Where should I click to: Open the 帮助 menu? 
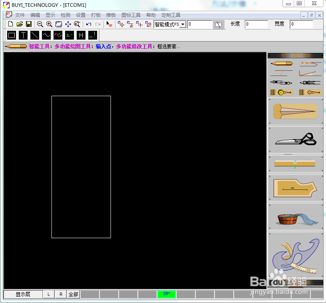151,15
